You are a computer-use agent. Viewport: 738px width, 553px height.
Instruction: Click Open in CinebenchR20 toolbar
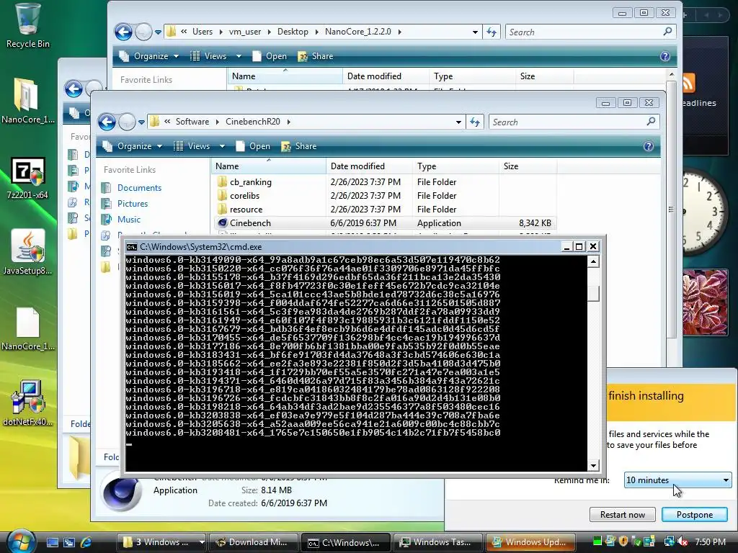click(x=254, y=146)
